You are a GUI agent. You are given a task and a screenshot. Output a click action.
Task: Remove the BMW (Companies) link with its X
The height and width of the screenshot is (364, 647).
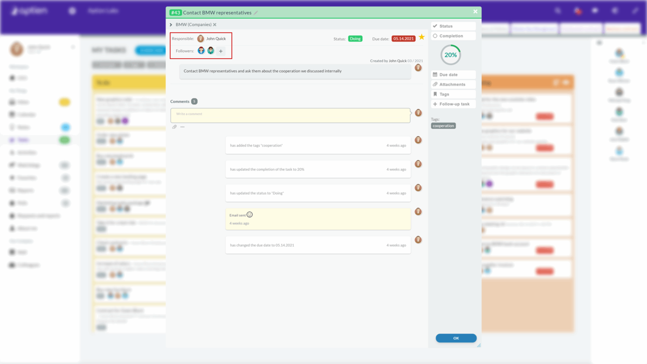point(215,25)
